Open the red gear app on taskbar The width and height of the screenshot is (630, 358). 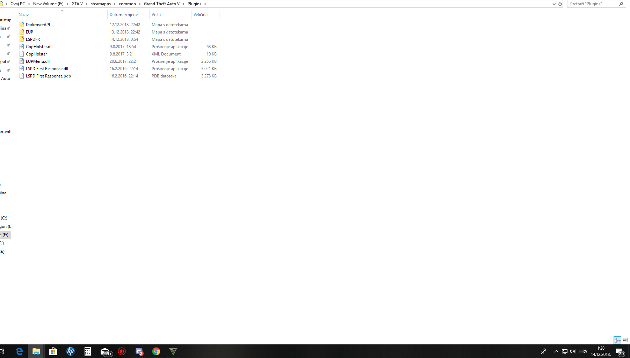(x=122, y=351)
